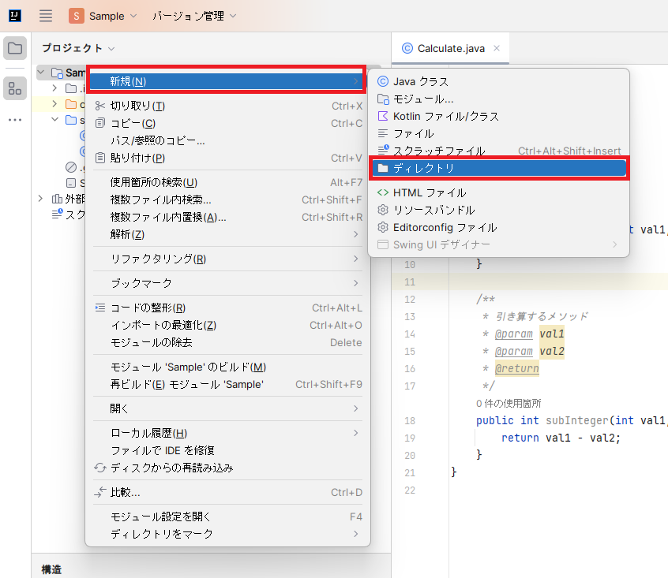The width and height of the screenshot is (668, 578).
Task: Click the class icon on the Calculate.java tab
Action: click(x=406, y=47)
